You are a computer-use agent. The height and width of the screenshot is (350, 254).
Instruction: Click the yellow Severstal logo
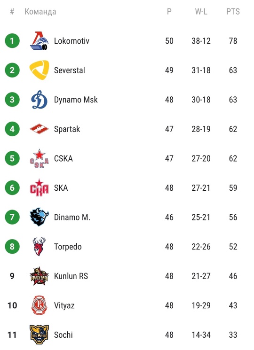pyautogui.click(x=39, y=70)
